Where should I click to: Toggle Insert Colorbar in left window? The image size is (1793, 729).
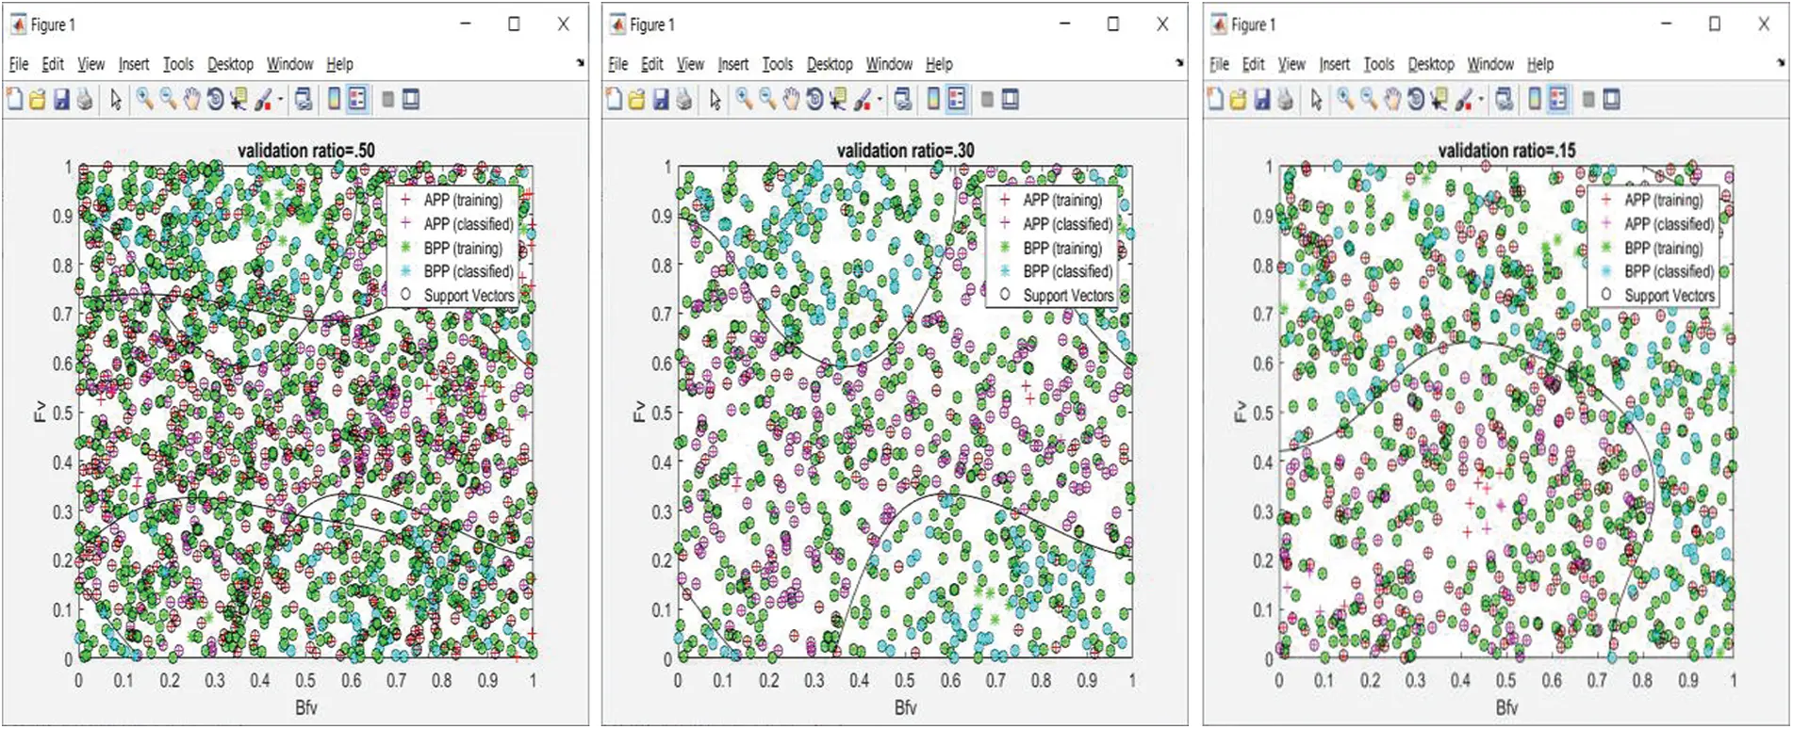pos(334,99)
